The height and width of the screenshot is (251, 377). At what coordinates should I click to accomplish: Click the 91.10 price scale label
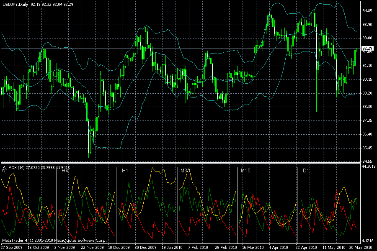367,66
